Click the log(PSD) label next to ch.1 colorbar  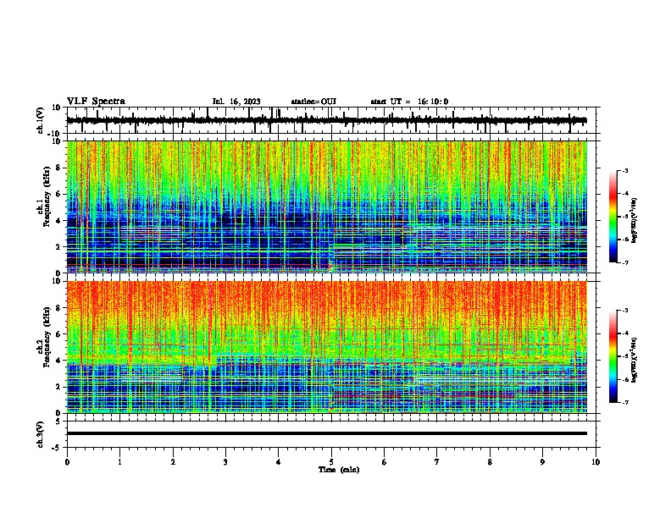[x=634, y=220]
